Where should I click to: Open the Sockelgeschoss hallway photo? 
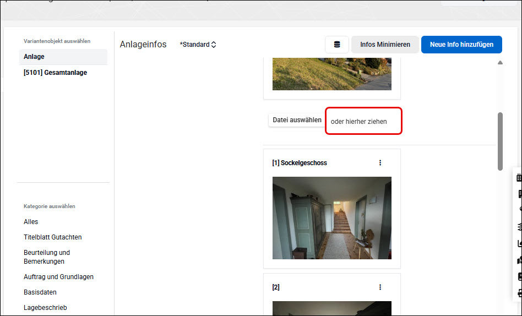click(332, 218)
